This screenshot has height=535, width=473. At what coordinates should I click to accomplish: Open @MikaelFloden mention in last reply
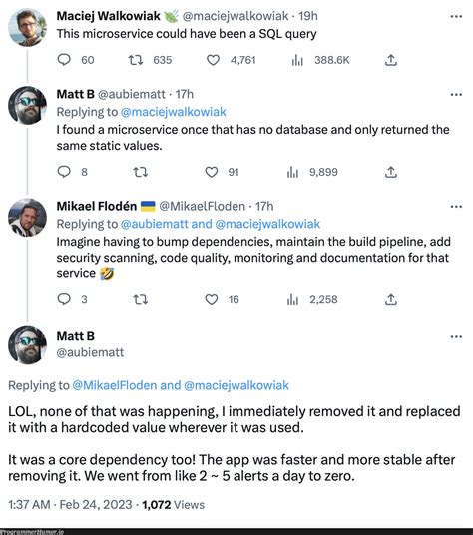click(x=114, y=385)
